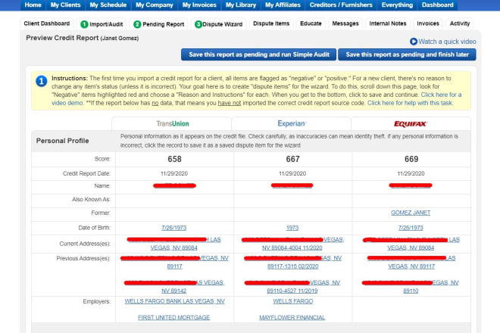Screen dimensions: 500x333
Task: Switch to the Import/Audit tab
Action: pyautogui.click(x=102, y=24)
